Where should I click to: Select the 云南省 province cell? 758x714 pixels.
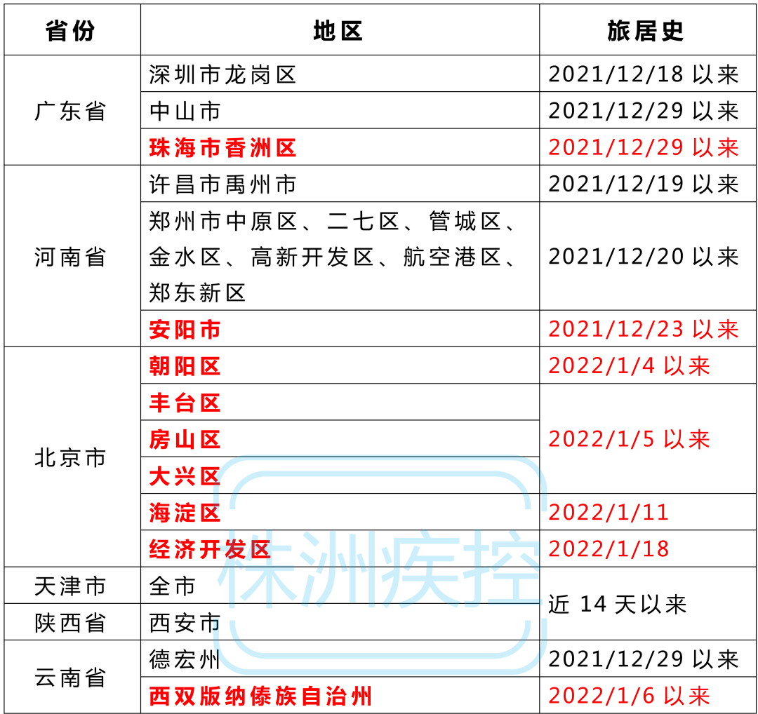click(71, 678)
